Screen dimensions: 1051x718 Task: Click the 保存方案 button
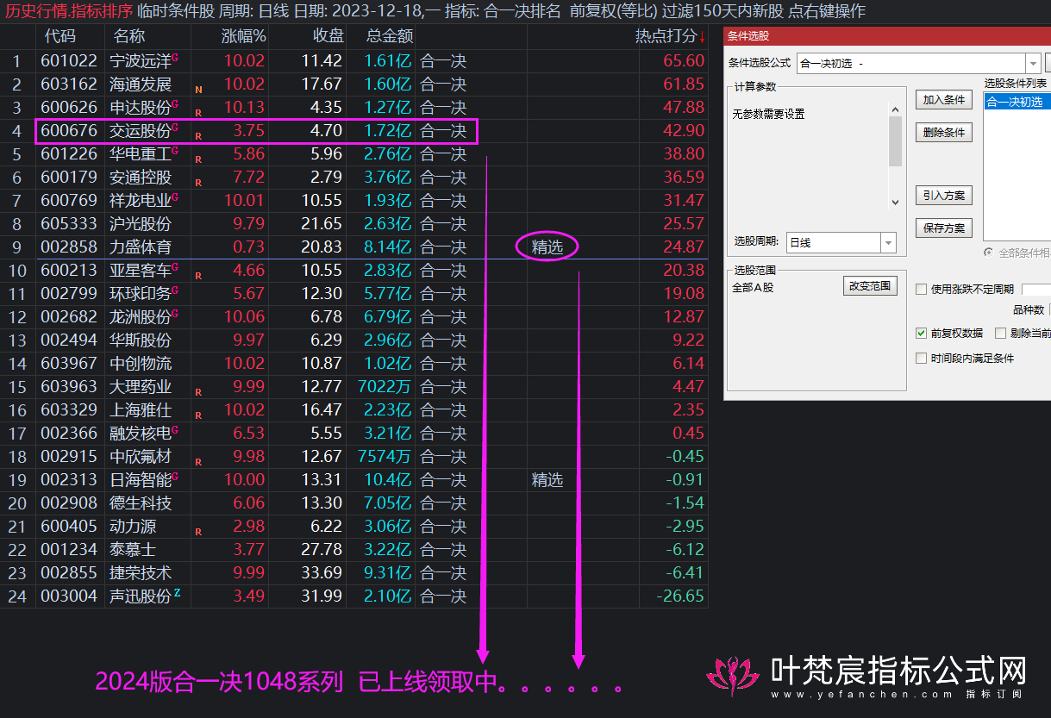pos(944,228)
